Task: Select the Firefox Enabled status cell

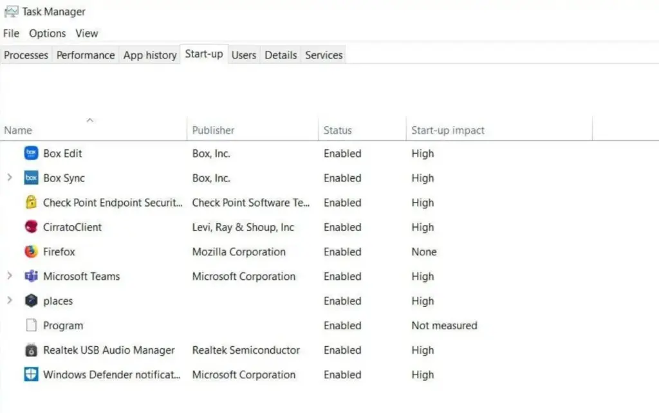Action: (342, 252)
